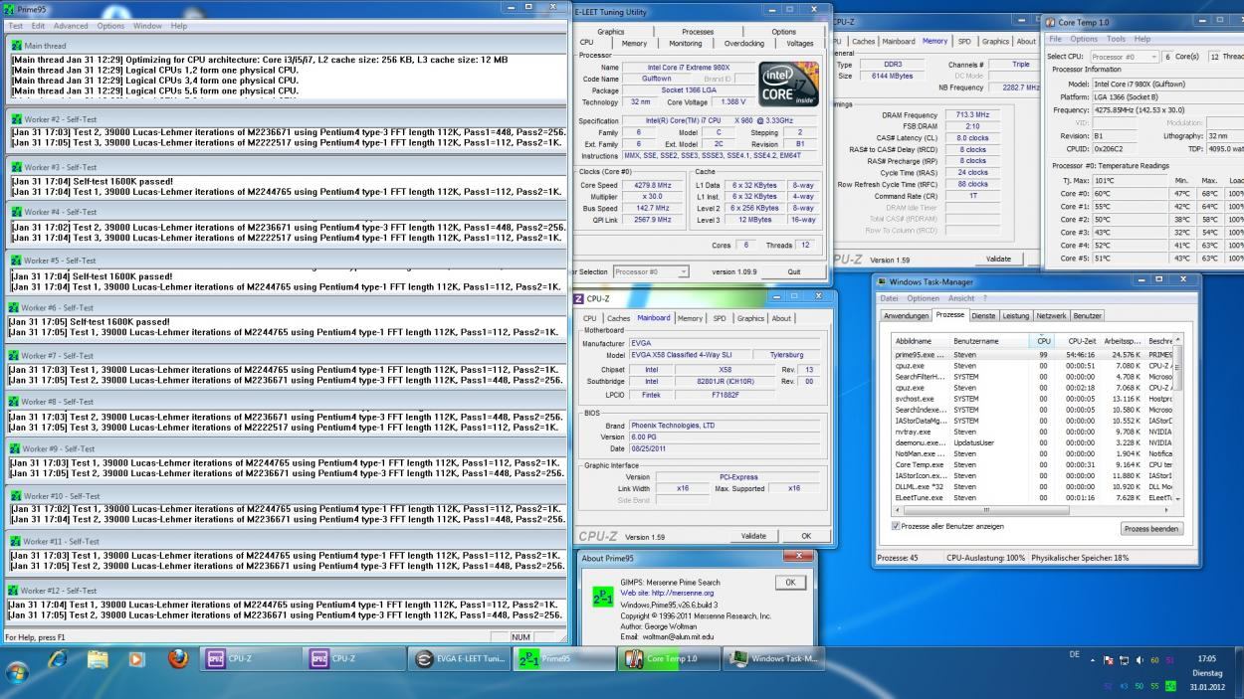Switch to Overclocking tab in E-LEET
Screen dimensions: 1244x699
(x=744, y=44)
